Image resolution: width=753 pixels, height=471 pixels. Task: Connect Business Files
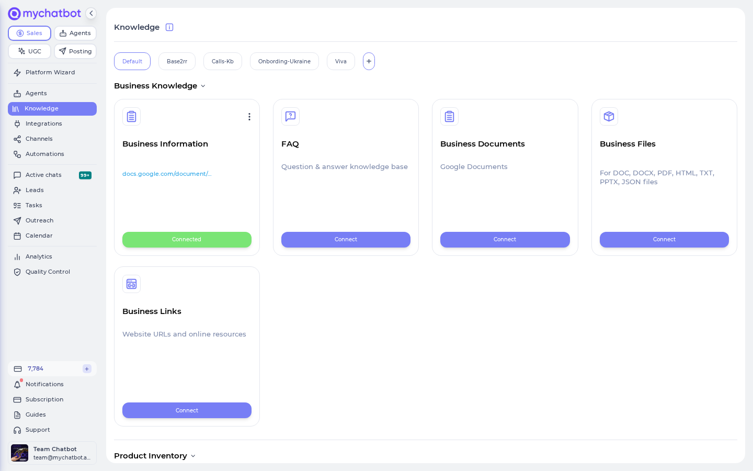[664, 240]
